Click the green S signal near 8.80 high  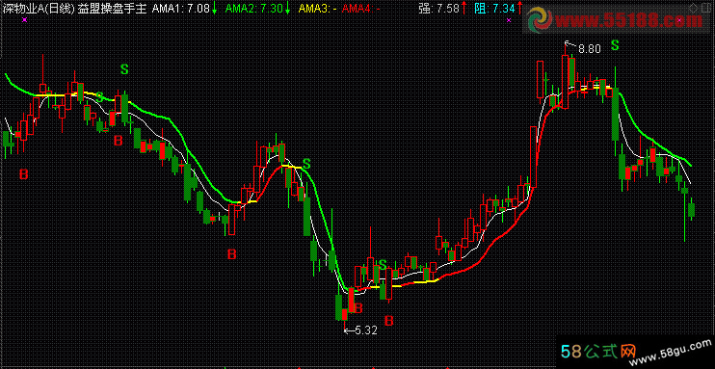coord(615,45)
